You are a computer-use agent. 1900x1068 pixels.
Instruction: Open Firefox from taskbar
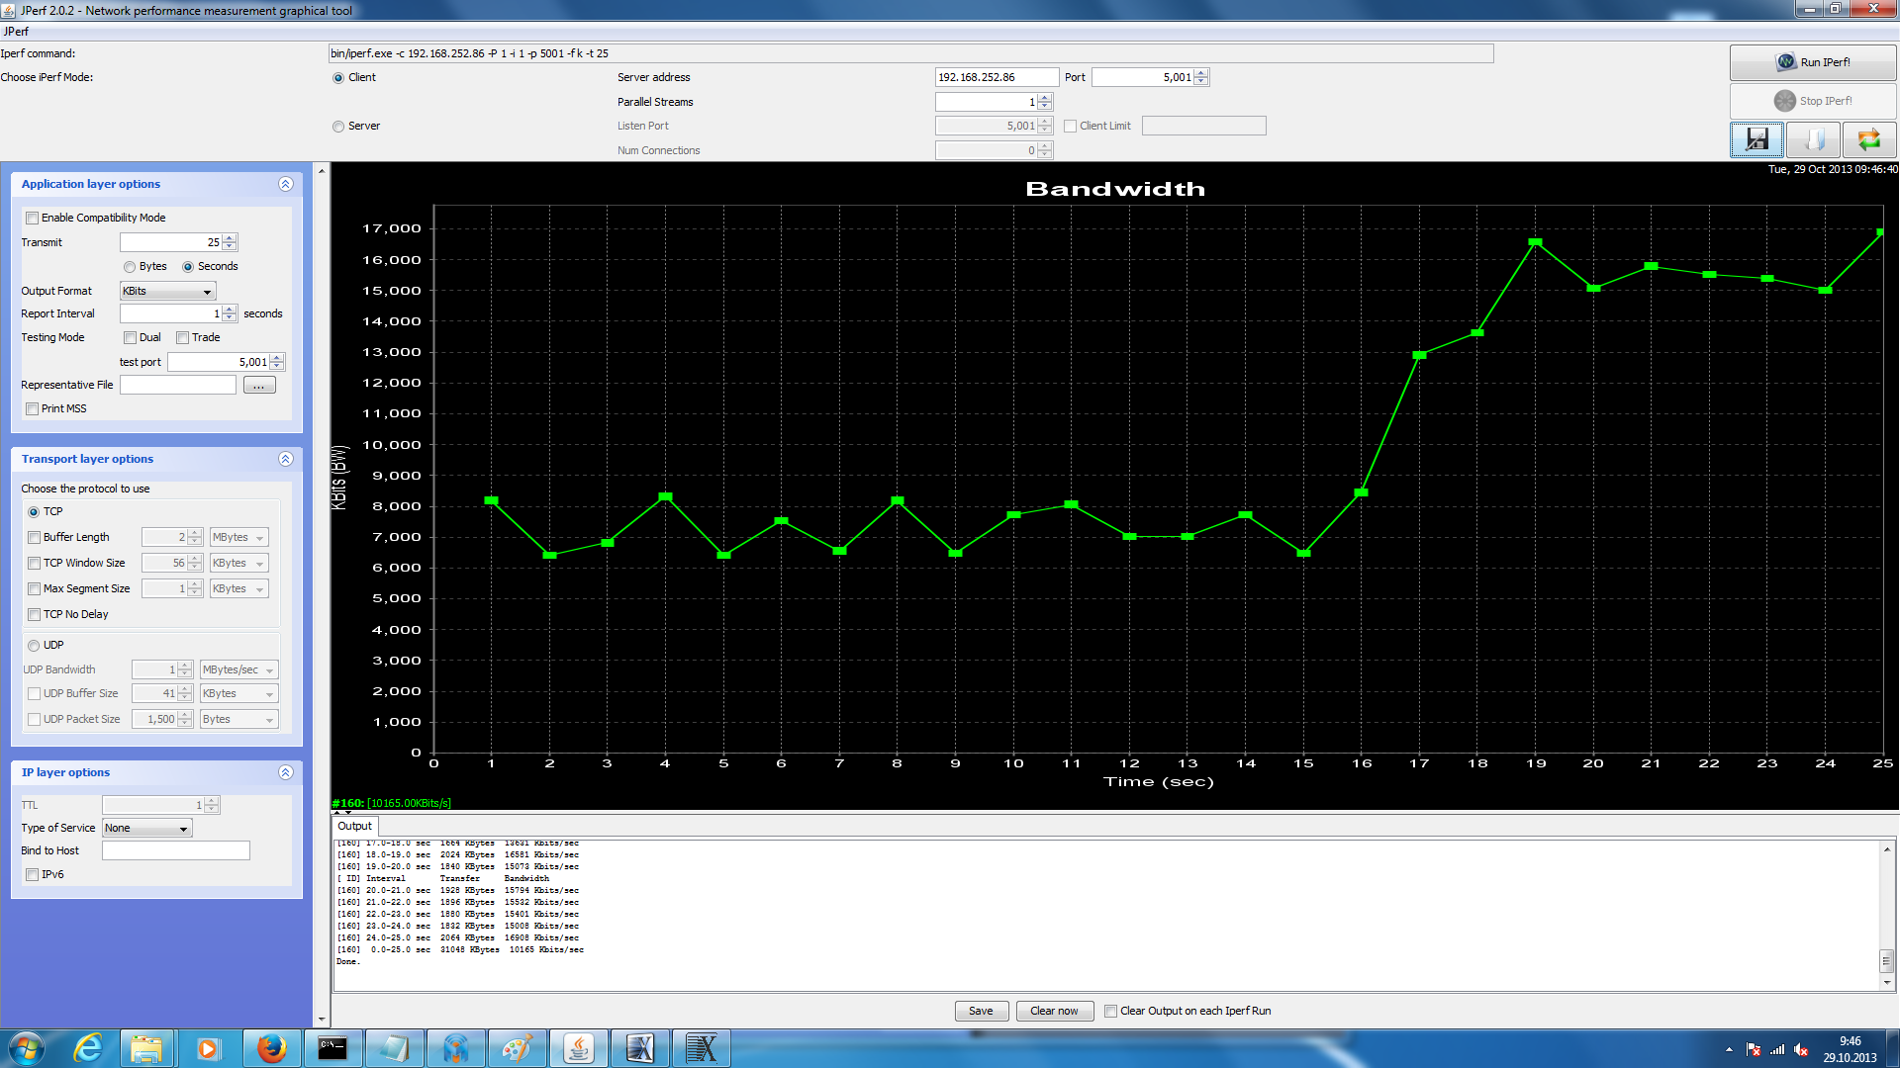tap(271, 1048)
